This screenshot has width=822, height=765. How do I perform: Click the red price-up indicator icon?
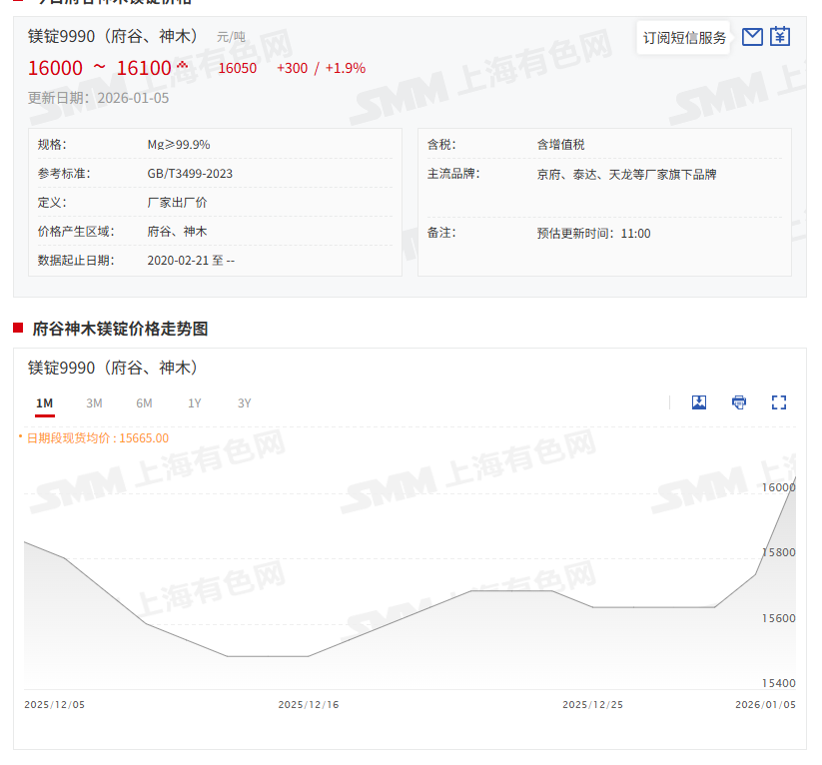click(x=182, y=66)
